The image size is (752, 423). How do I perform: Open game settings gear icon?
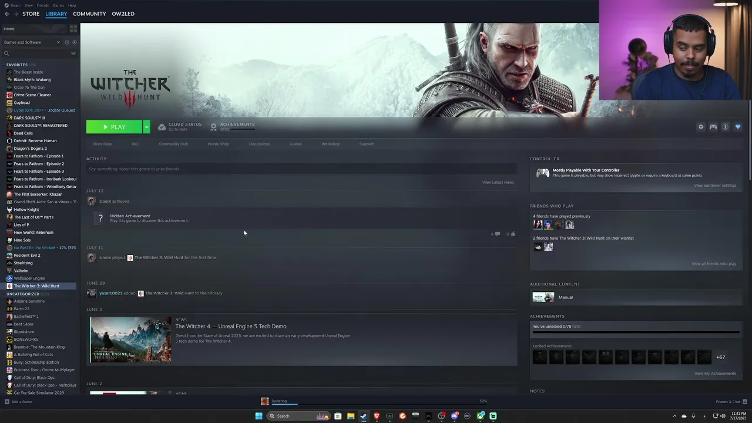tap(700, 127)
